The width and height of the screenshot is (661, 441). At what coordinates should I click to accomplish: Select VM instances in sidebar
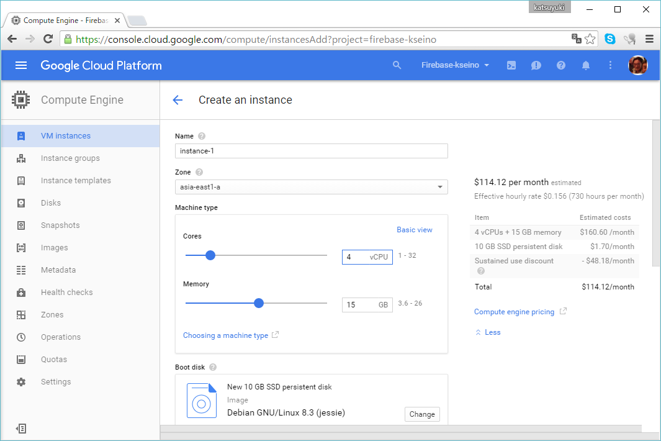click(81, 136)
